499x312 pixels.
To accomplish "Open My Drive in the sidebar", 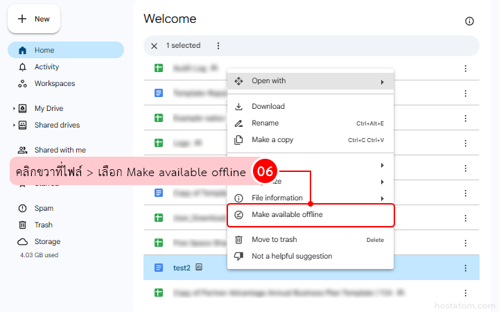I will [x=49, y=109].
